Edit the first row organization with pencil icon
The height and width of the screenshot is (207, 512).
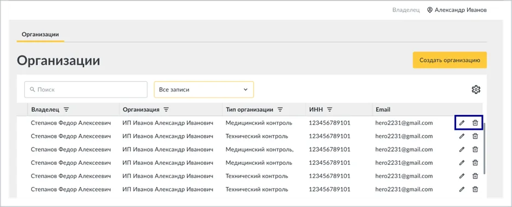click(462, 123)
